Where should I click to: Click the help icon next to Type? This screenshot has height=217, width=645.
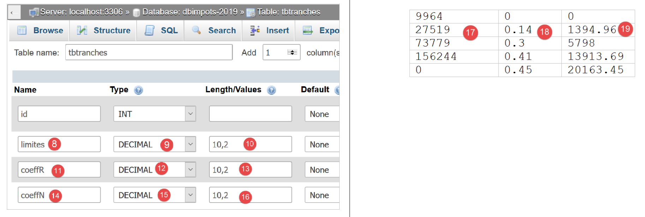[x=138, y=90]
